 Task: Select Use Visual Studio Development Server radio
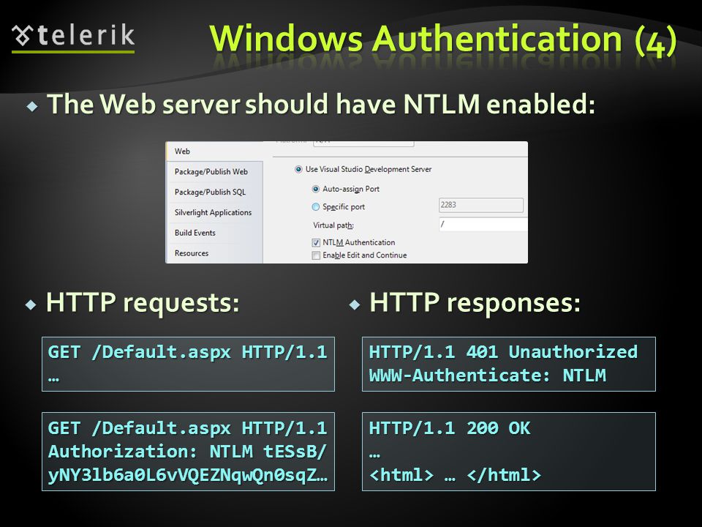[x=298, y=169]
